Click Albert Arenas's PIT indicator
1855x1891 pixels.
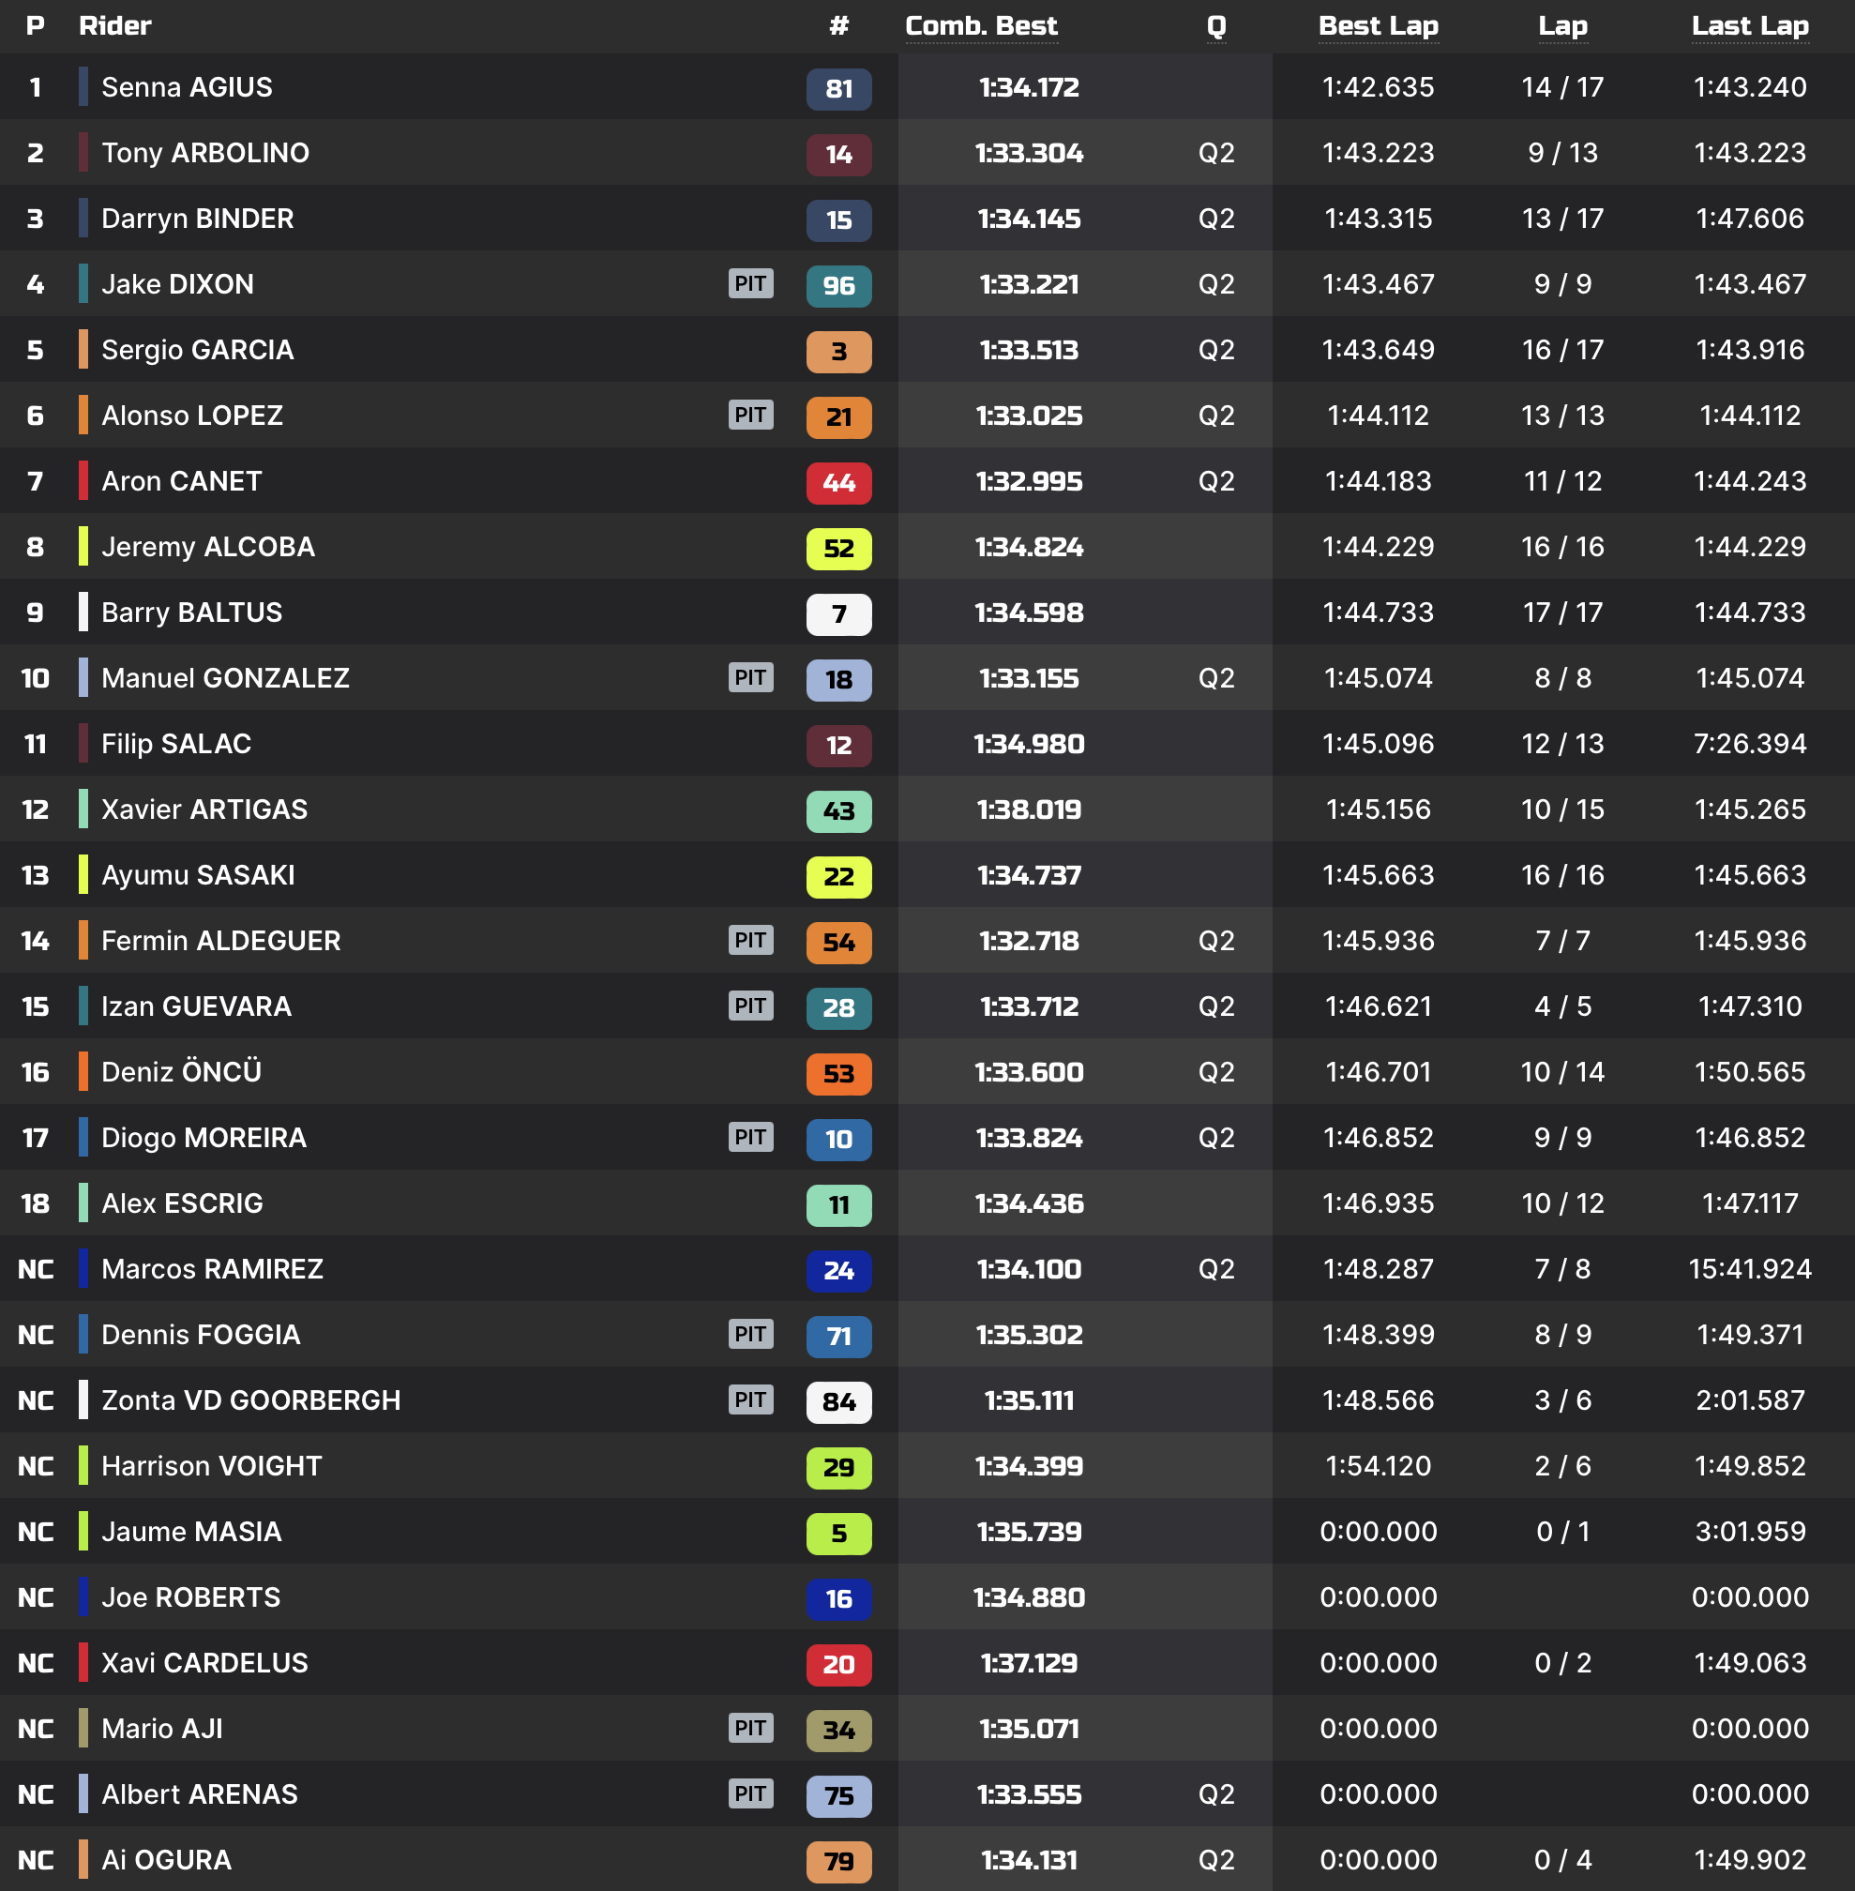tap(750, 1793)
